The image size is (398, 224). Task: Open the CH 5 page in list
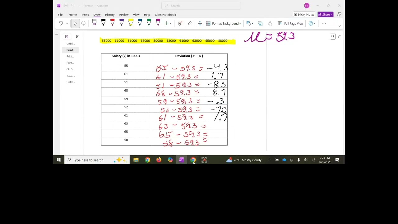(x=70, y=69)
